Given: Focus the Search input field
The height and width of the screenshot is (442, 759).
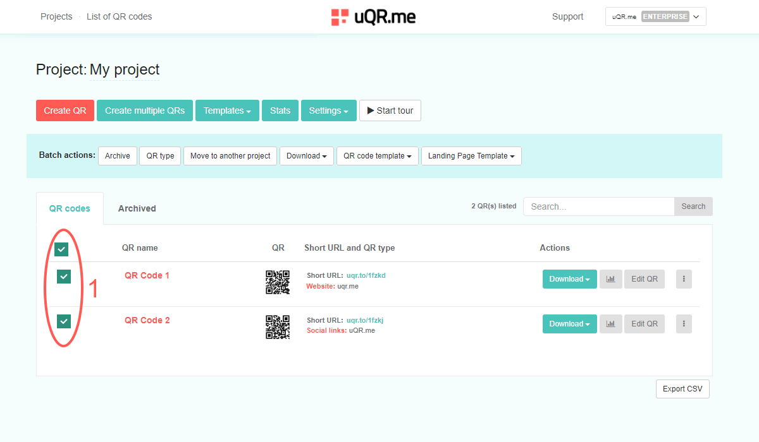Looking at the screenshot, I should (x=599, y=206).
